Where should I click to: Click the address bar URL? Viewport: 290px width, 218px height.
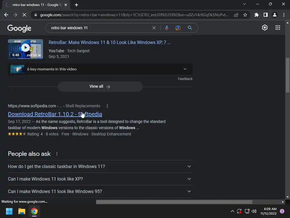point(134,15)
